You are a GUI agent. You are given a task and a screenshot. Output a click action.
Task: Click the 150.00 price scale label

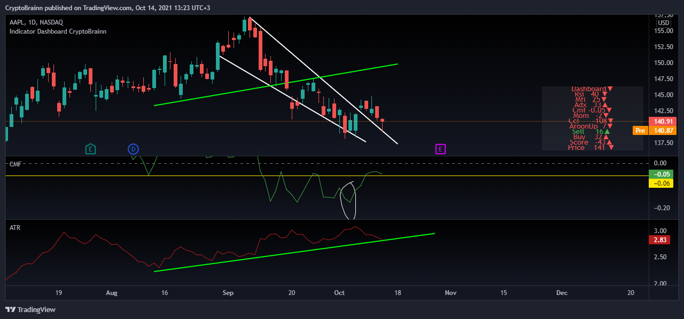click(x=665, y=63)
